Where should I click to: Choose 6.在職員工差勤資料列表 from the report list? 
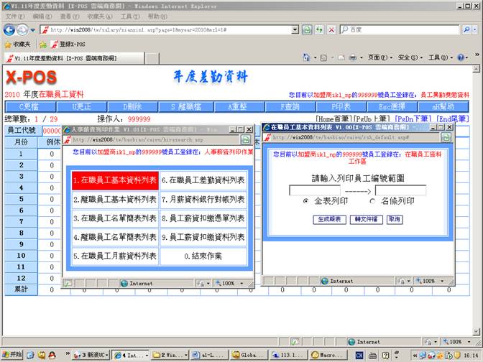(203, 180)
